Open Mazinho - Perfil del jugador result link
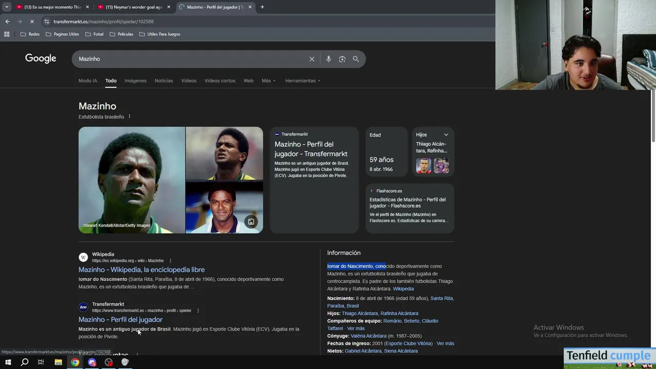The width and height of the screenshot is (656, 369). pyautogui.click(x=120, y=319)
